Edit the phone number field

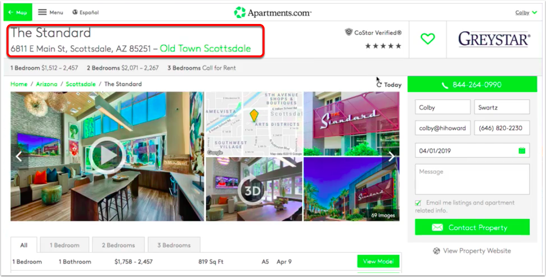502,128
